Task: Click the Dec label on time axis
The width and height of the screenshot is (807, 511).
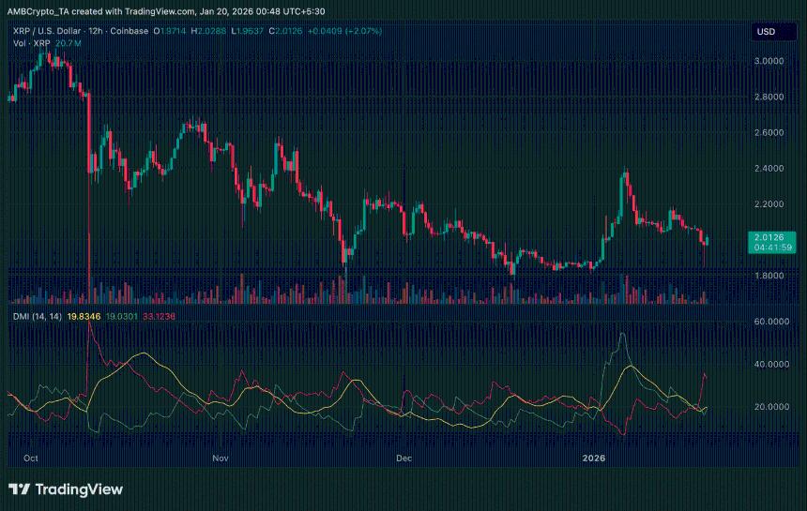Action: (404, 458)
